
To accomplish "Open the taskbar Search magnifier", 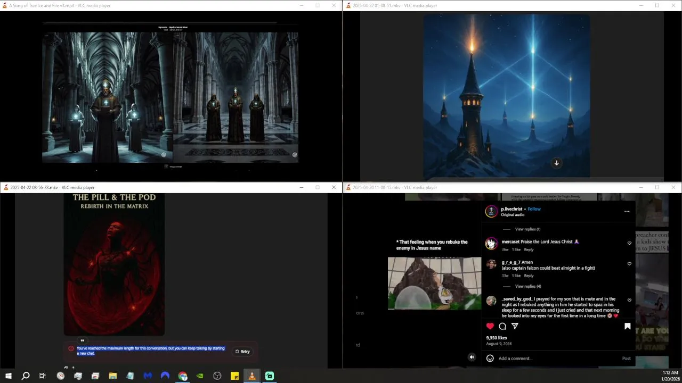I will pos(26,376).
